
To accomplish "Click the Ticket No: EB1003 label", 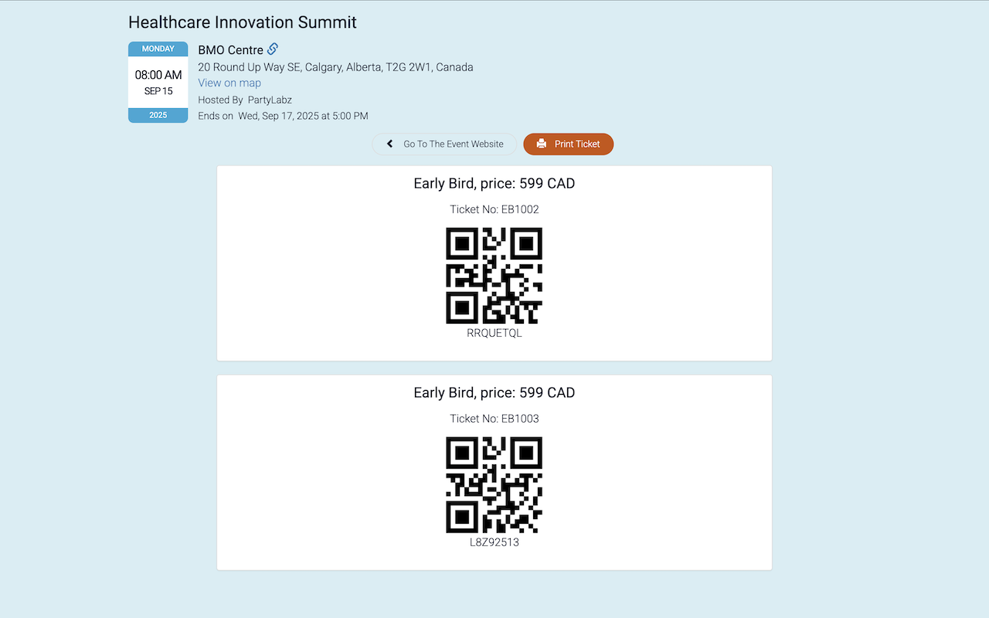I will coord(494,419).
